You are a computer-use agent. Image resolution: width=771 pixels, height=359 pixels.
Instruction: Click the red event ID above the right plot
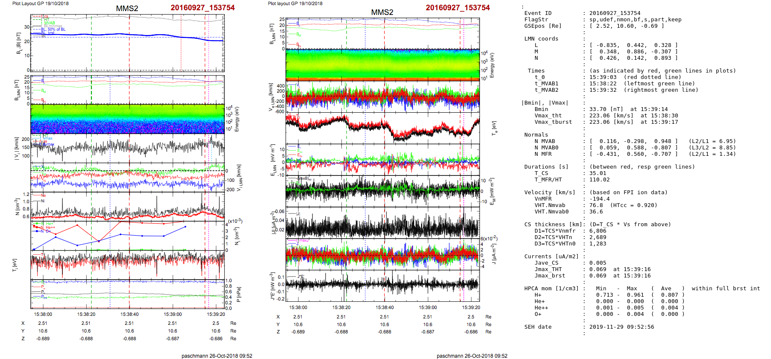coord(457,8)
